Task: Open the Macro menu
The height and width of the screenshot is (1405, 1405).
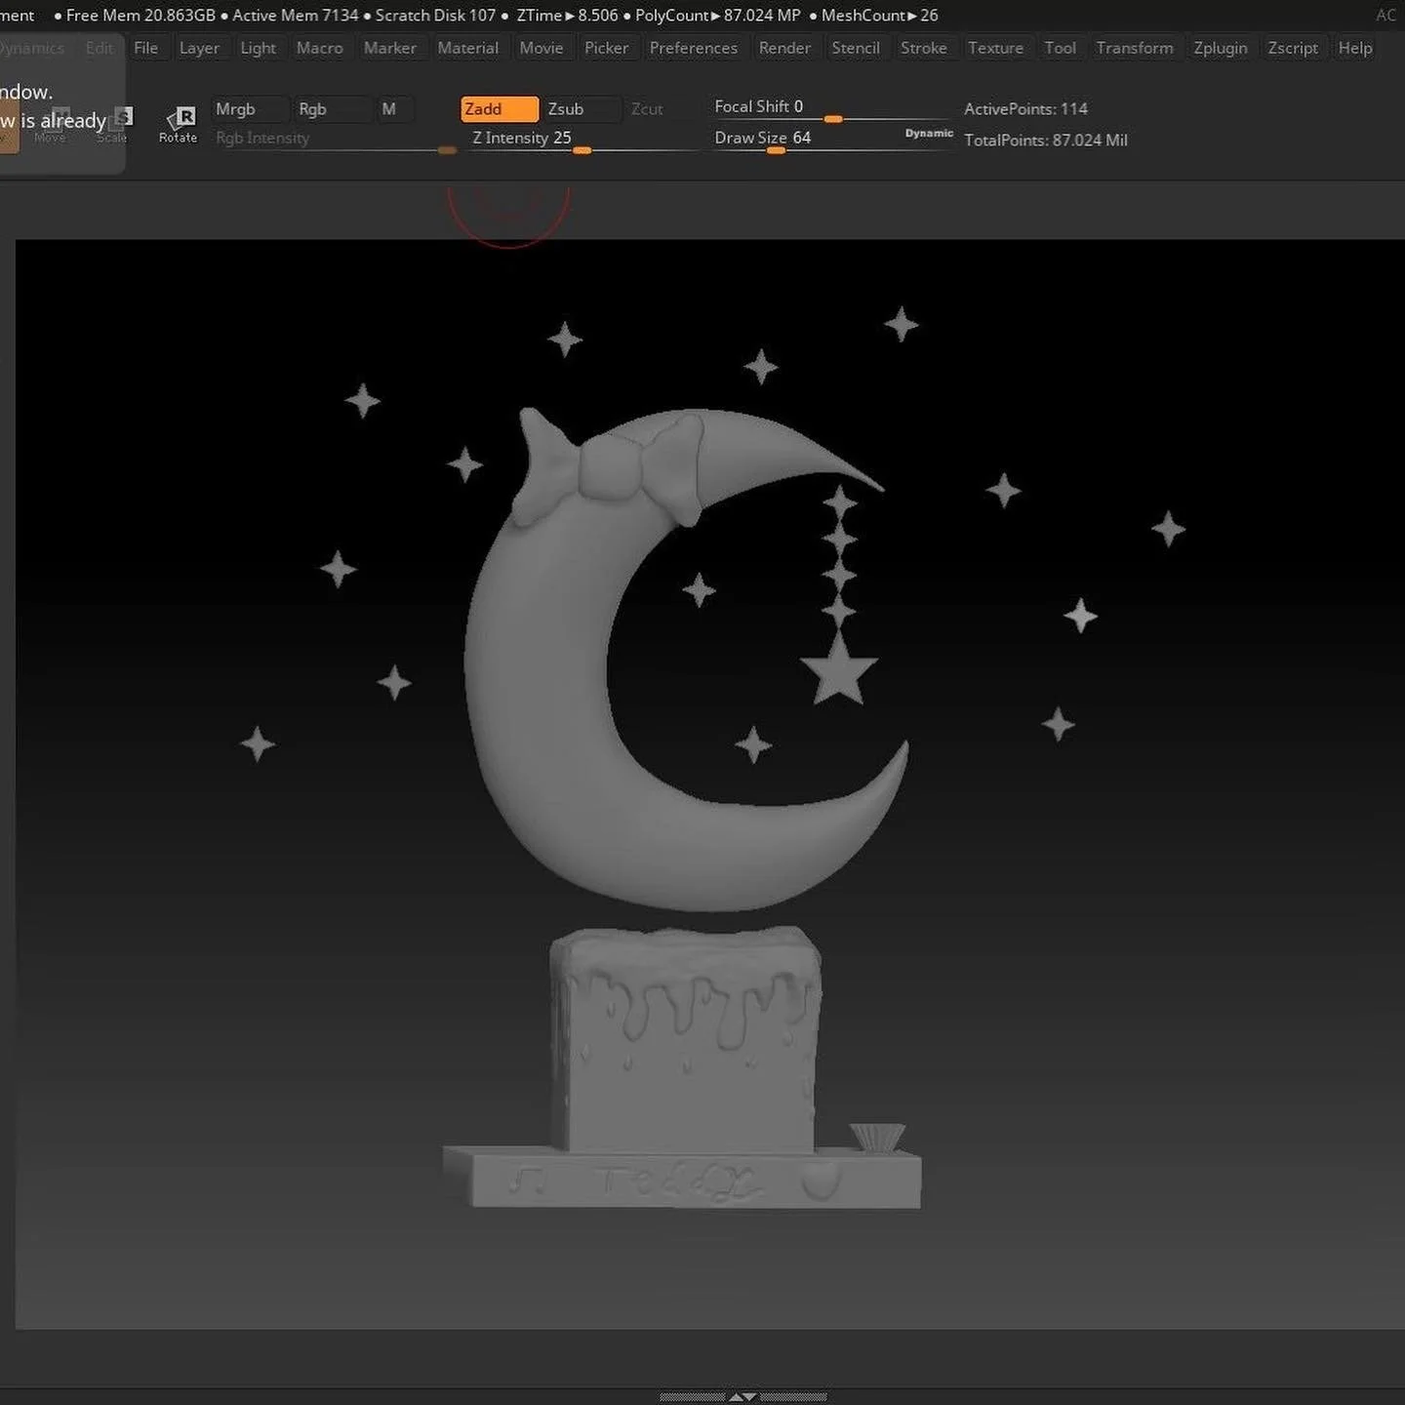Action: click(320, 48)
